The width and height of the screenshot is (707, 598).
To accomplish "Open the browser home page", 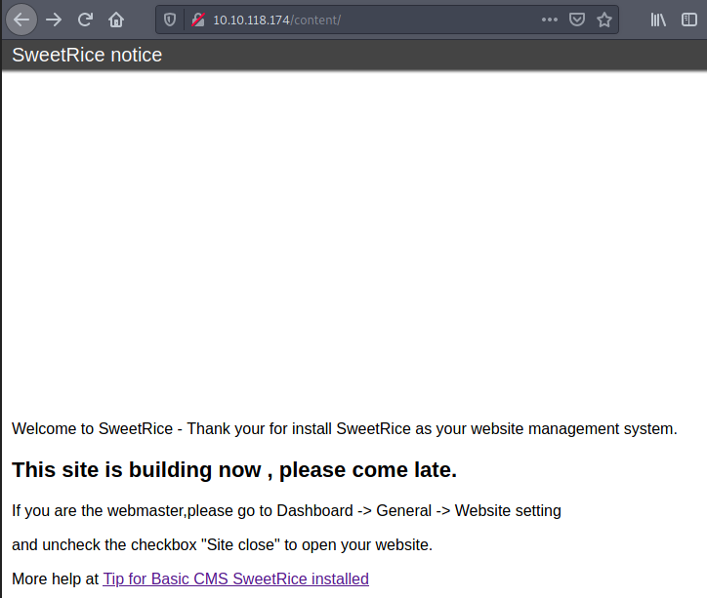I will (x=116, y=20).
